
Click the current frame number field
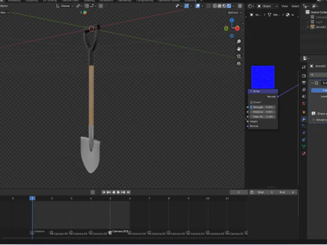(x=238, y=192)
